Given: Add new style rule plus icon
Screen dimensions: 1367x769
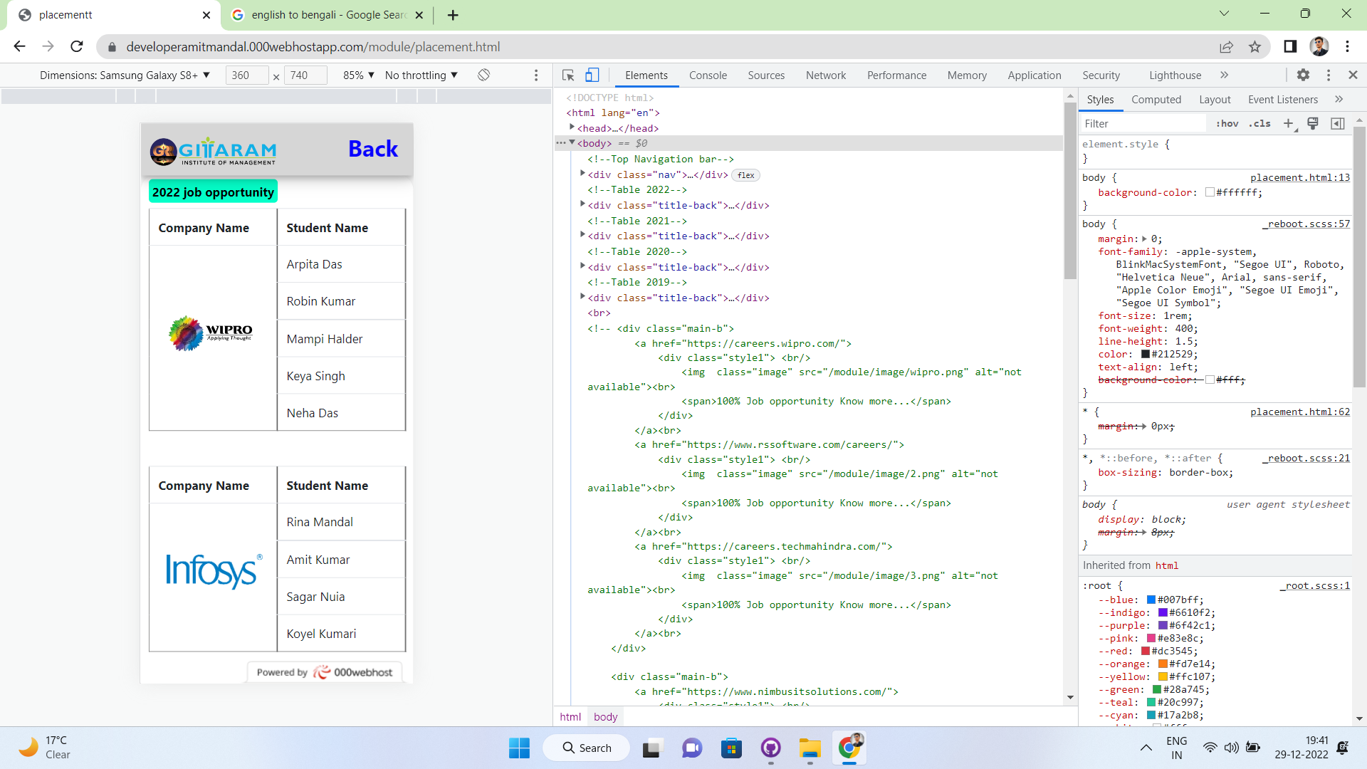Looking at the screenshot, I should (1288, 124).
